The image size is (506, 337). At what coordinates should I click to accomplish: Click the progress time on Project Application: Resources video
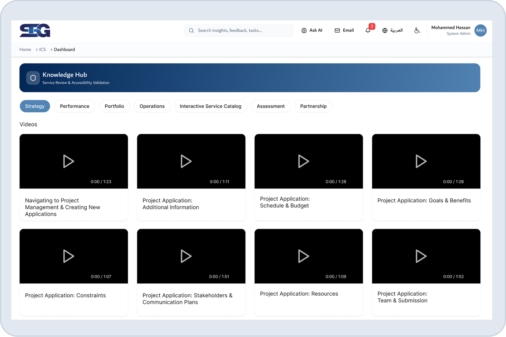tap(335, 276)
